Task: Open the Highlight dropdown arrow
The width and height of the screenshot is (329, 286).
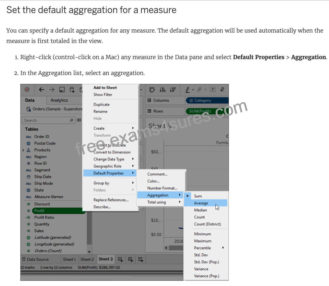Action: coord(193,90)
